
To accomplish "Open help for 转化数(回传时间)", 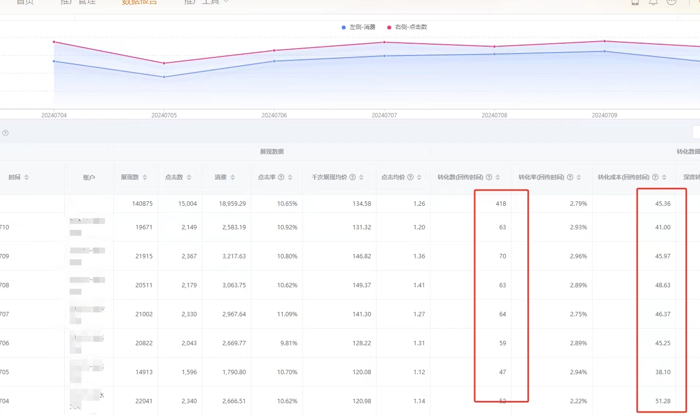I will pos(489,177).
